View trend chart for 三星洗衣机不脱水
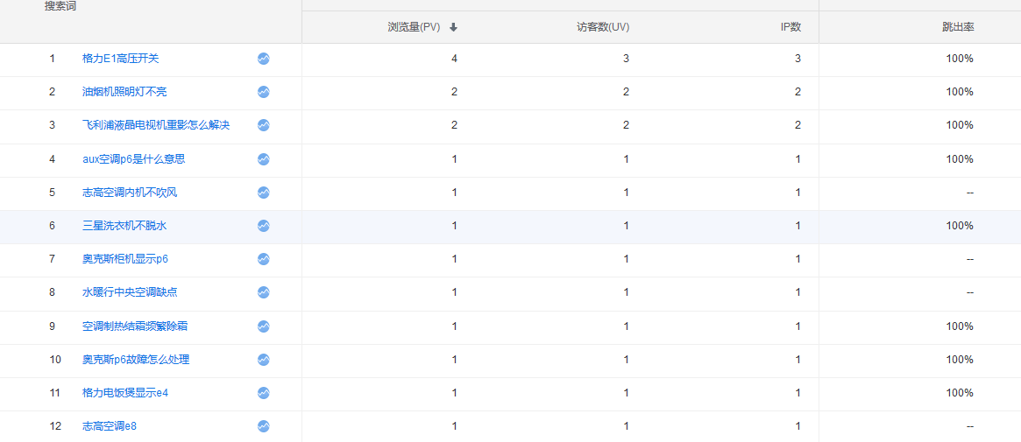This screenshot has width=1021, height=442. (263, 226)
